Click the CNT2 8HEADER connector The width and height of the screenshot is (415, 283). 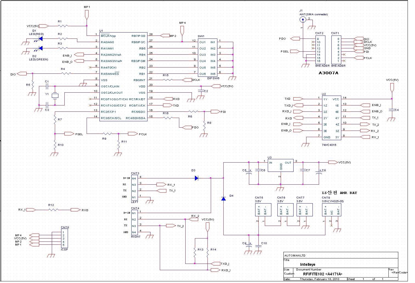coord(320,50)
